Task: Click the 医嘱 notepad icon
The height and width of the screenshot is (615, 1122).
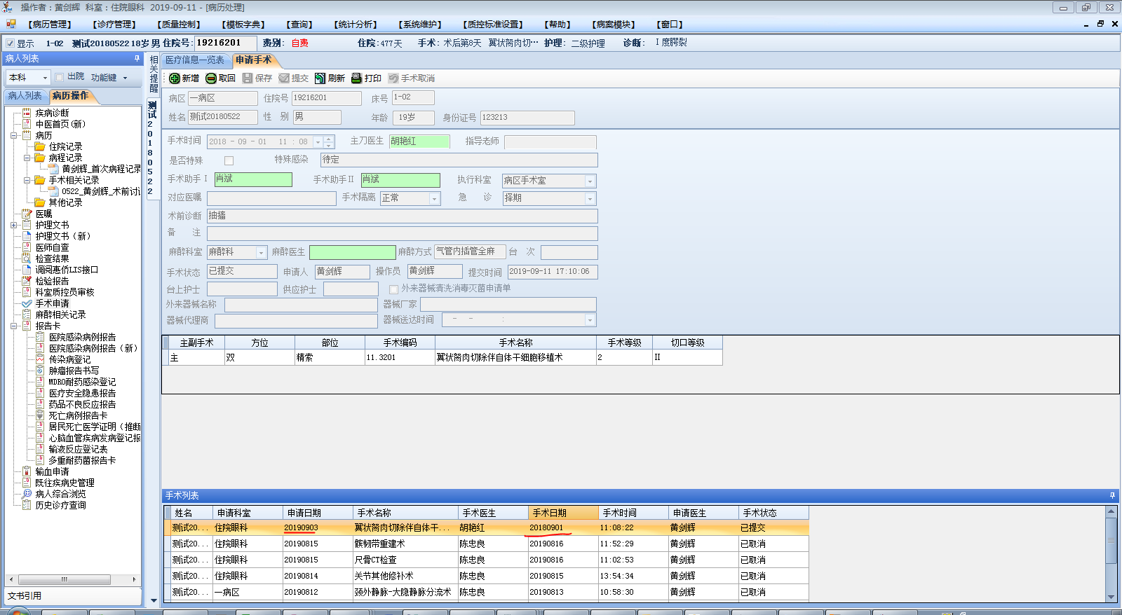Action: (x=27, y=214)
